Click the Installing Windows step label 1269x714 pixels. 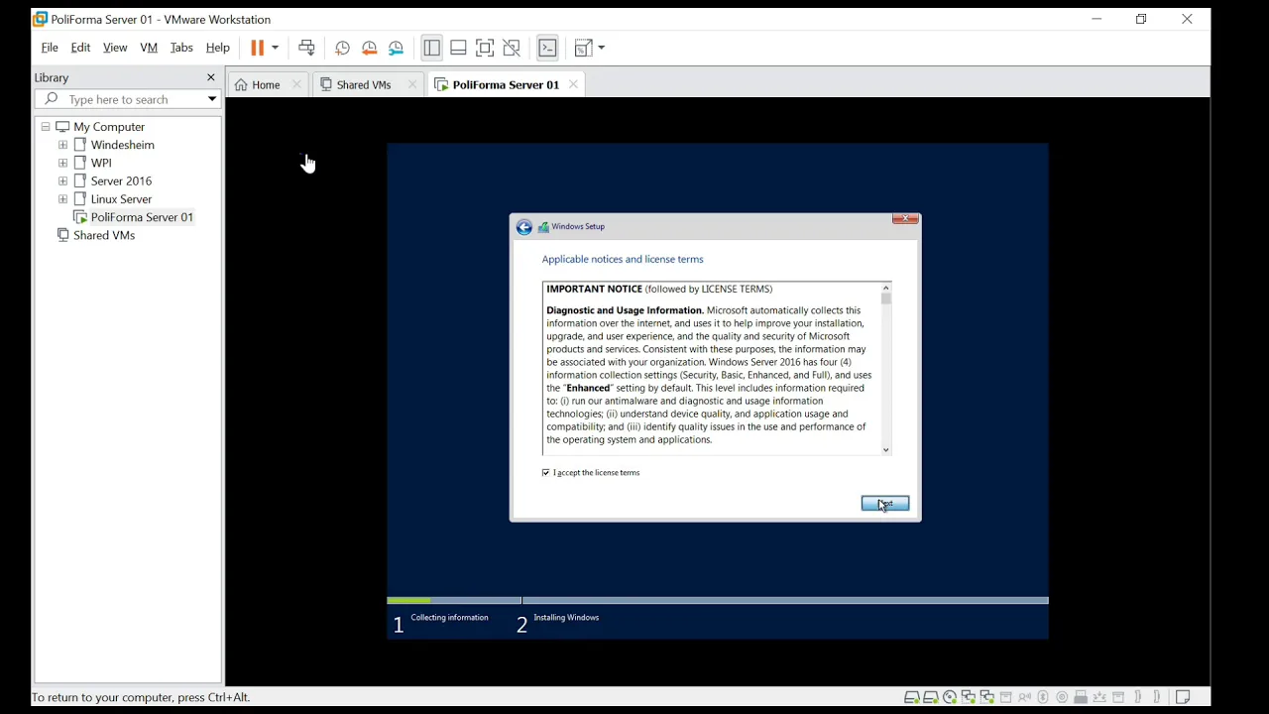coord(566,618)
